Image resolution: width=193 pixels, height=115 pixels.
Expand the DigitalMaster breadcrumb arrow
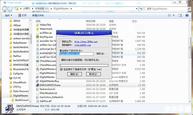[x=71, y=9]
